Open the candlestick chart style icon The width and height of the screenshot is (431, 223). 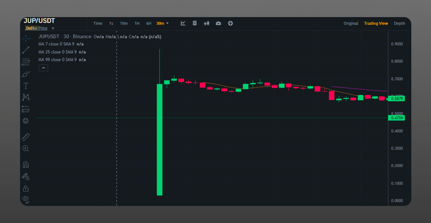pyautogui.click(x=207, y=23)
